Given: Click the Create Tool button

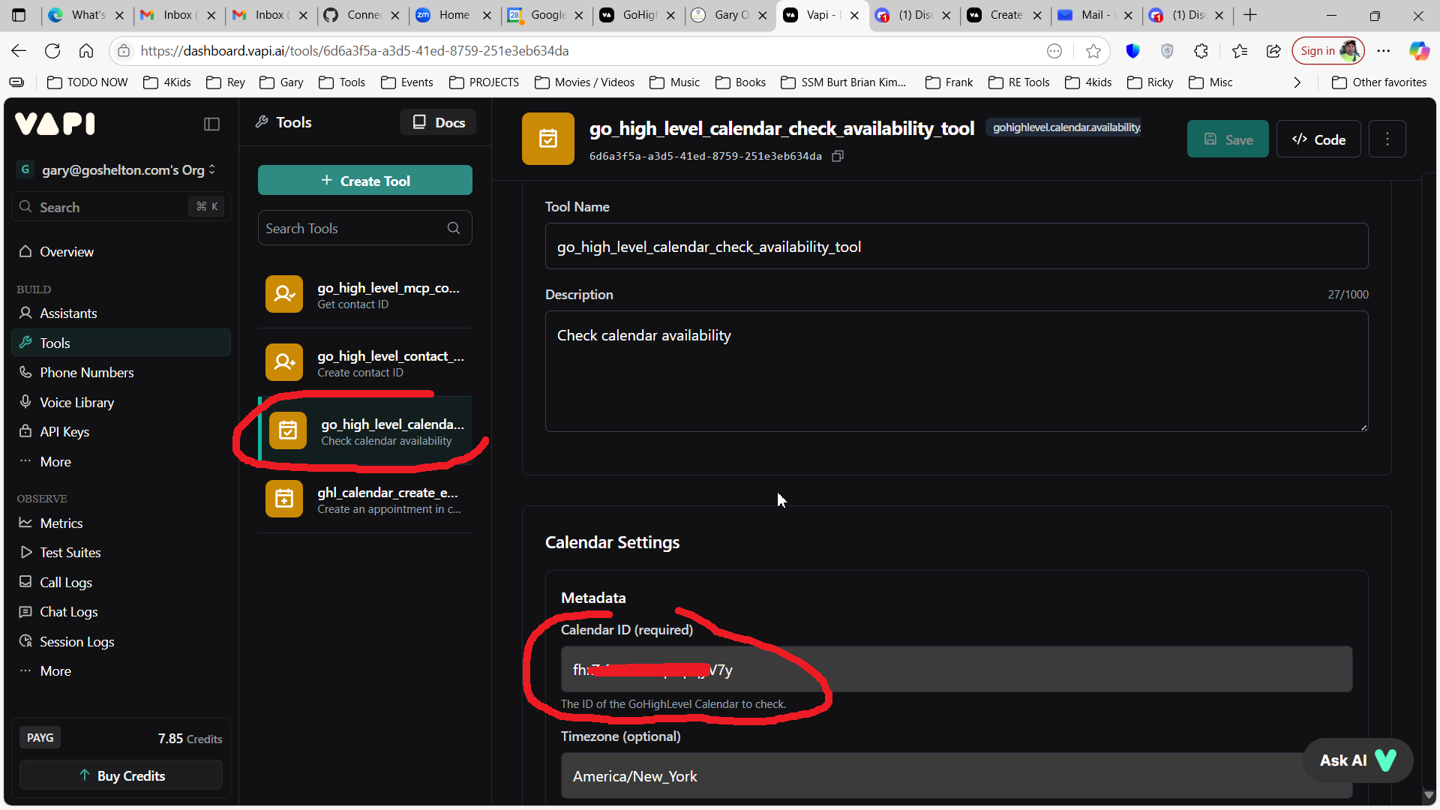Looking at the screenshot, I should click(365, 181).
